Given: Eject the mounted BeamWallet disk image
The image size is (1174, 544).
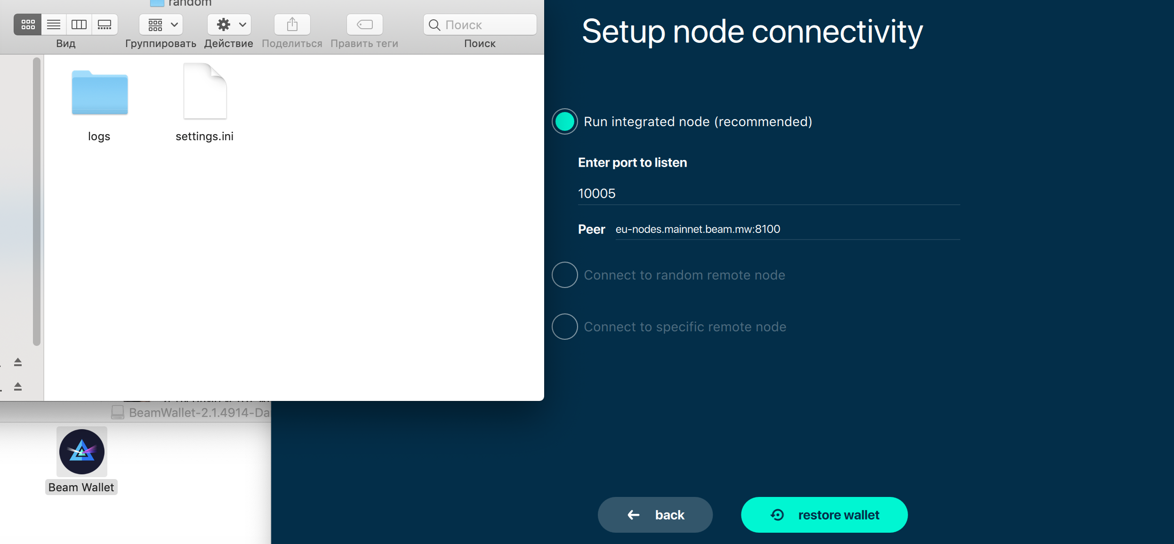Looking at the screenshot, I should click(x=17, y=387).
